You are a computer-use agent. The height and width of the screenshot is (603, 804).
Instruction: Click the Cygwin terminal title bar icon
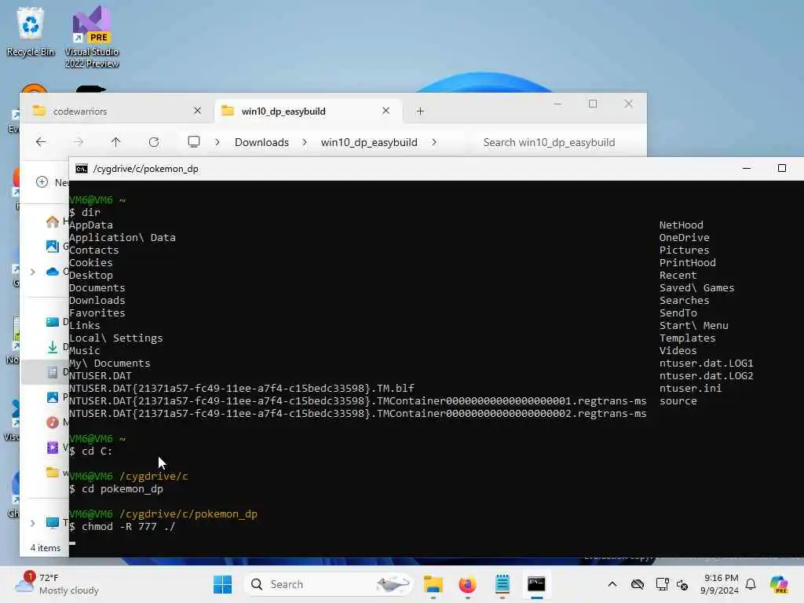click(x=81, y=169)
